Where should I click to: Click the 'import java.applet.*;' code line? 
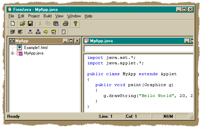click(115, 63)
